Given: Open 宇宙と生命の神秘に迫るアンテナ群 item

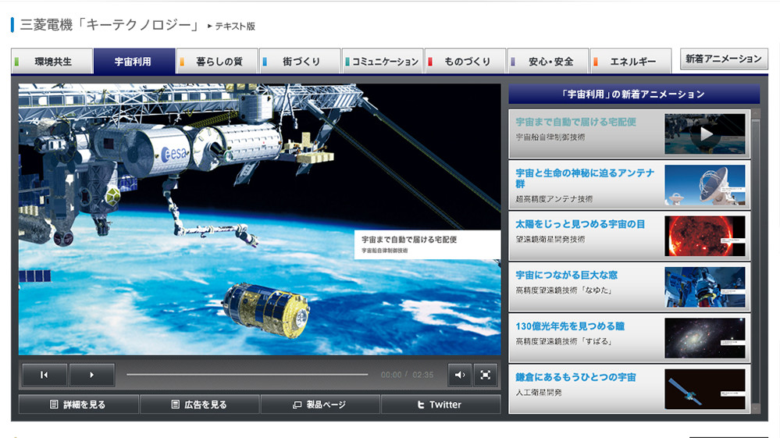Looking at the screenshot, I should tap(629, 185).
